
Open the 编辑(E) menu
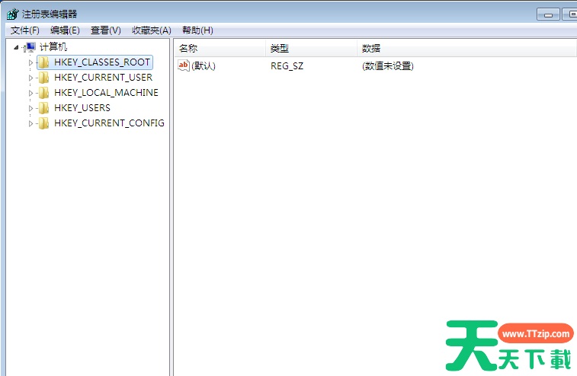pos(65,30)
